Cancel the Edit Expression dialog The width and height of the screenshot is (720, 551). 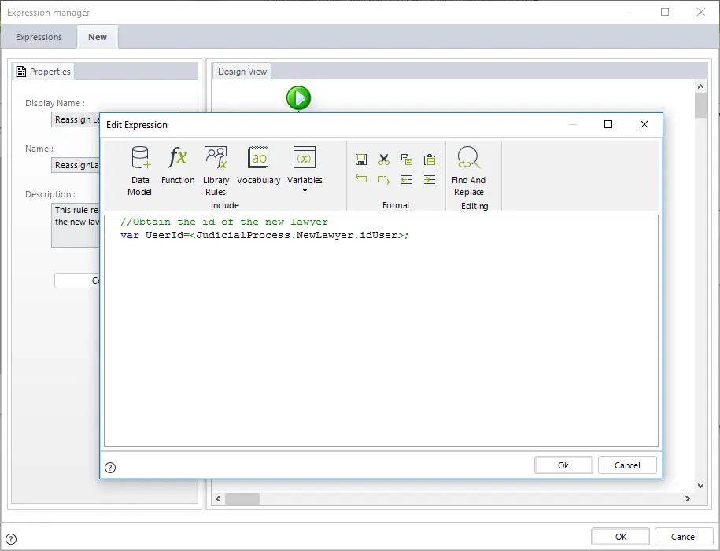click(627, 465)
